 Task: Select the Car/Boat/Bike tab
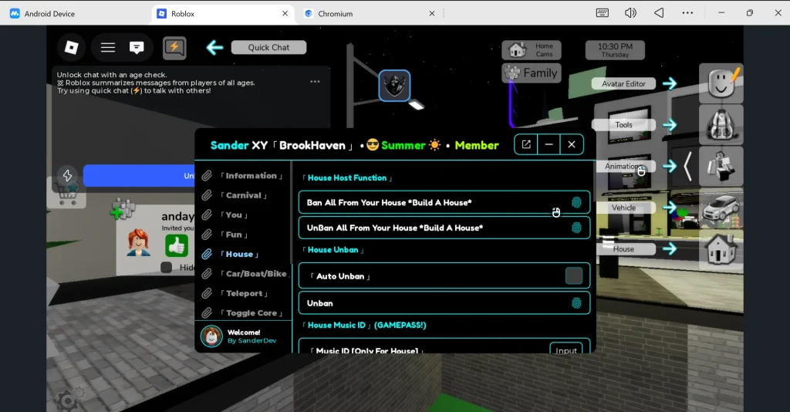243,274
